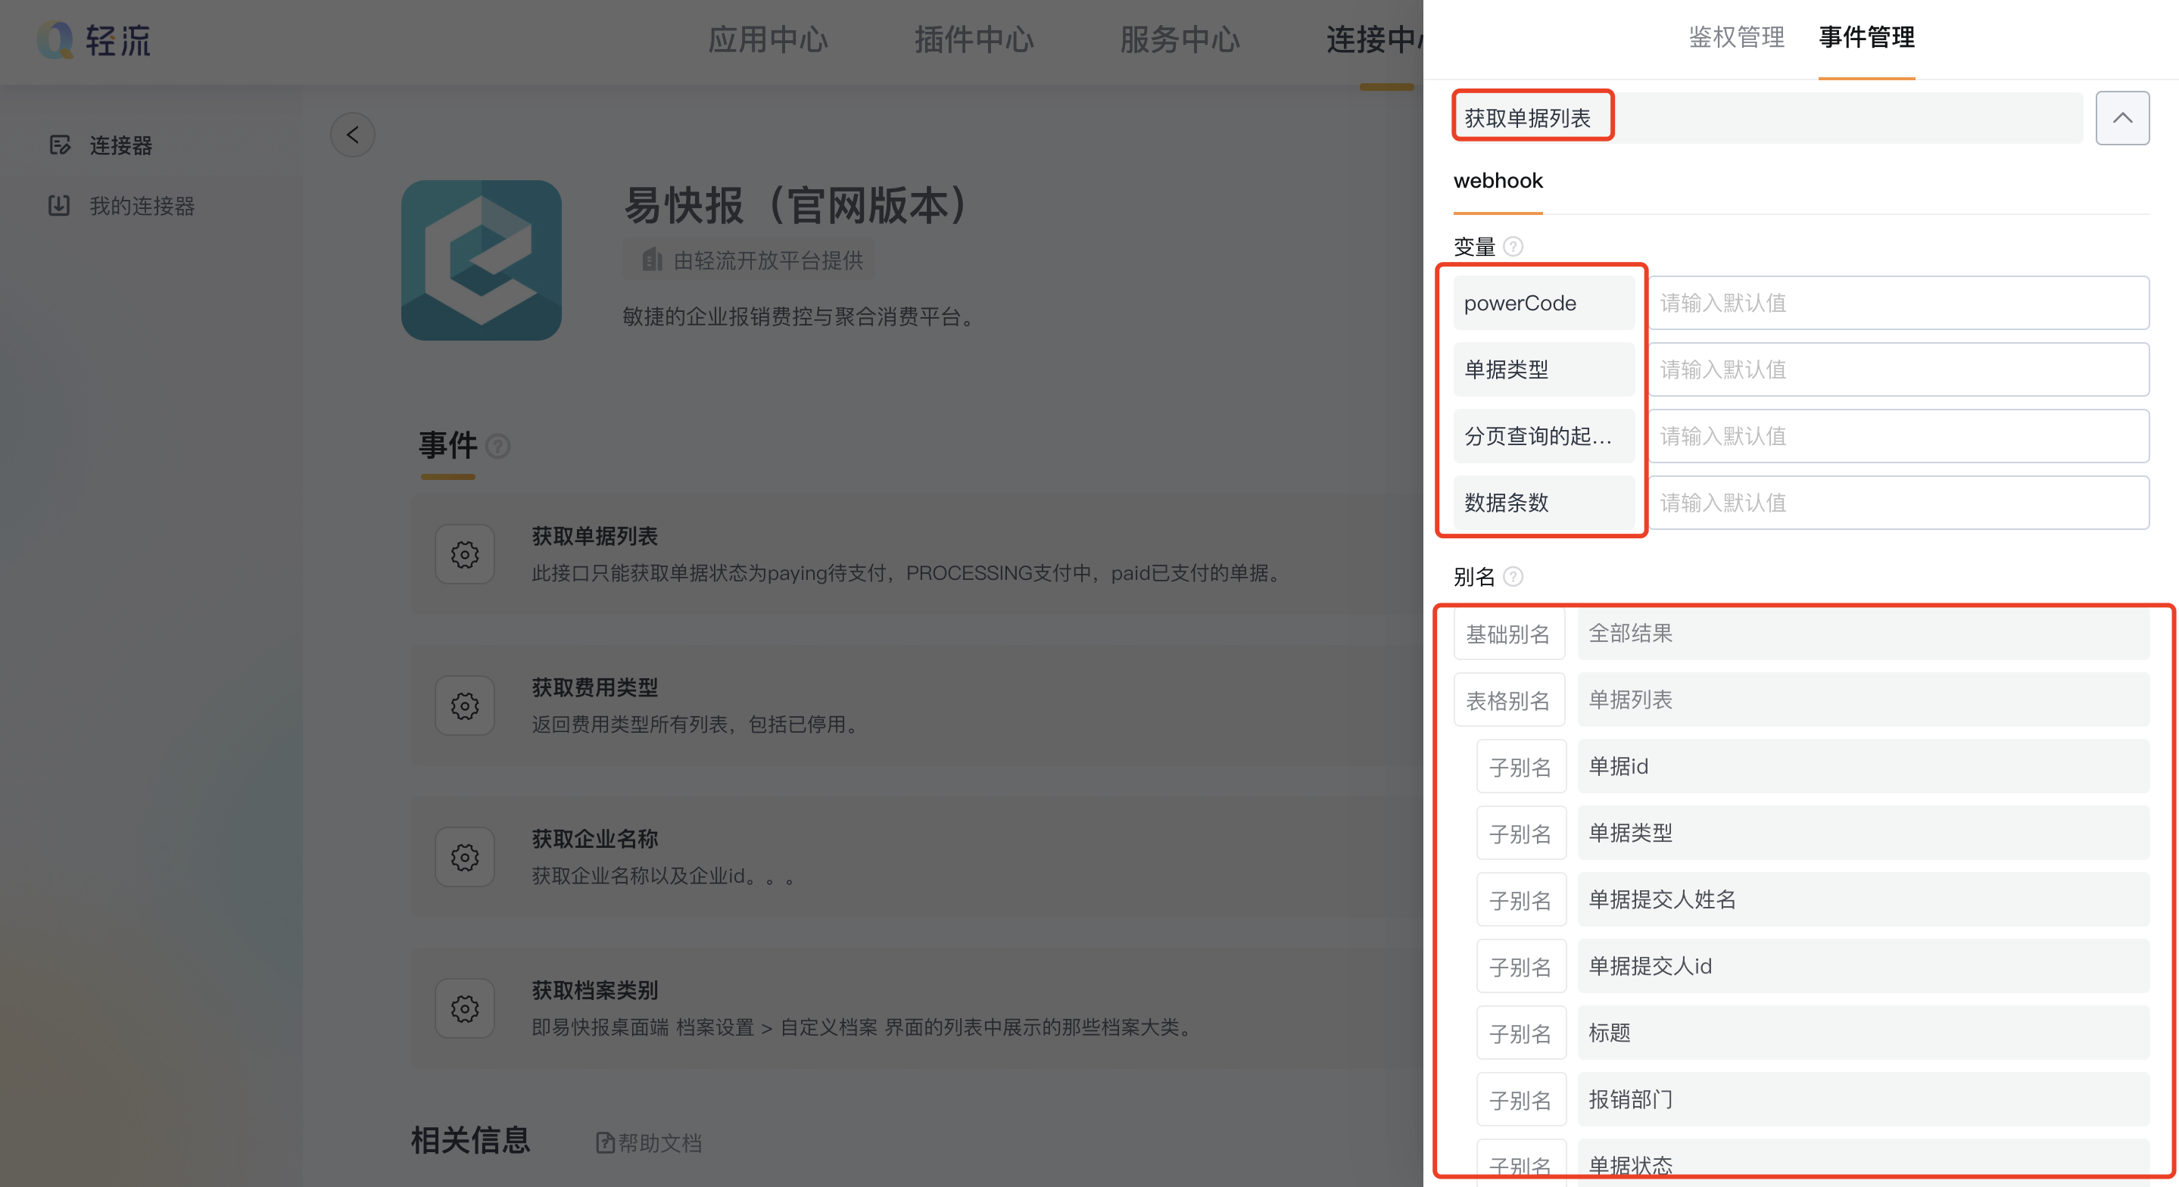
Task: Click the 连接器 sidebar icon
Action: [59, 145]
